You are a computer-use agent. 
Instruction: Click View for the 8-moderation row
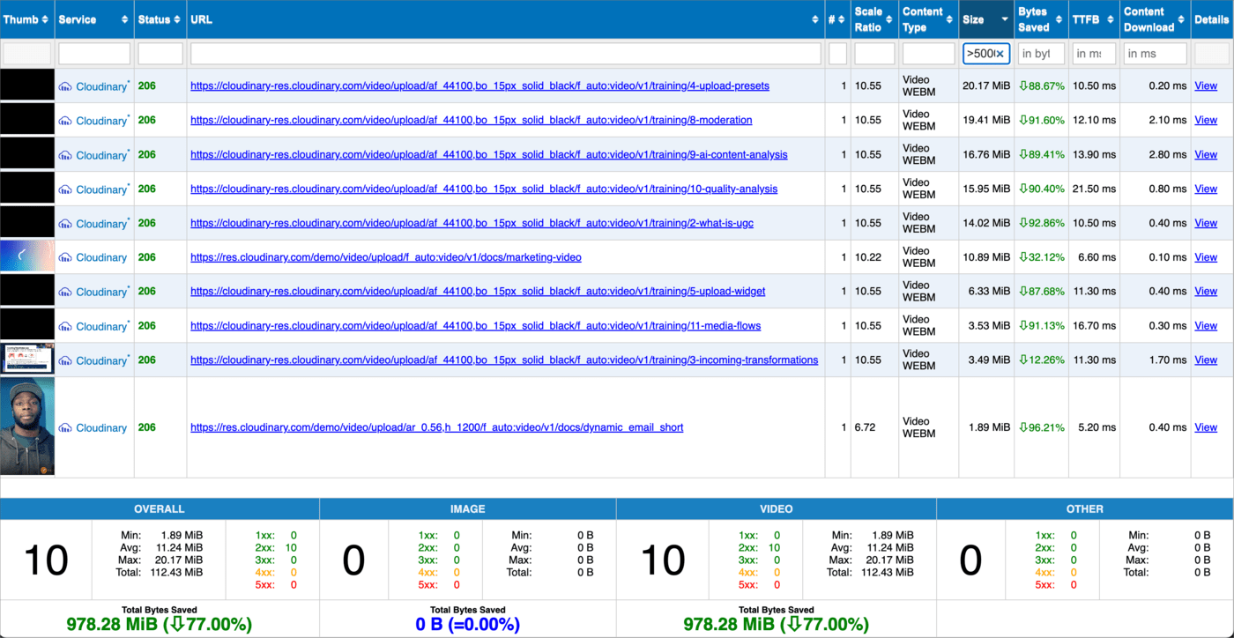pyautogui.click(x=1206, y=120)
